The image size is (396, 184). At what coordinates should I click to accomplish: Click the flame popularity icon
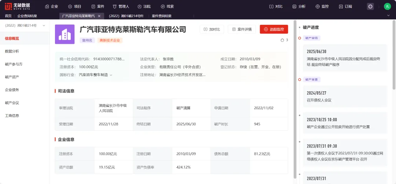[x=282, y=40]
